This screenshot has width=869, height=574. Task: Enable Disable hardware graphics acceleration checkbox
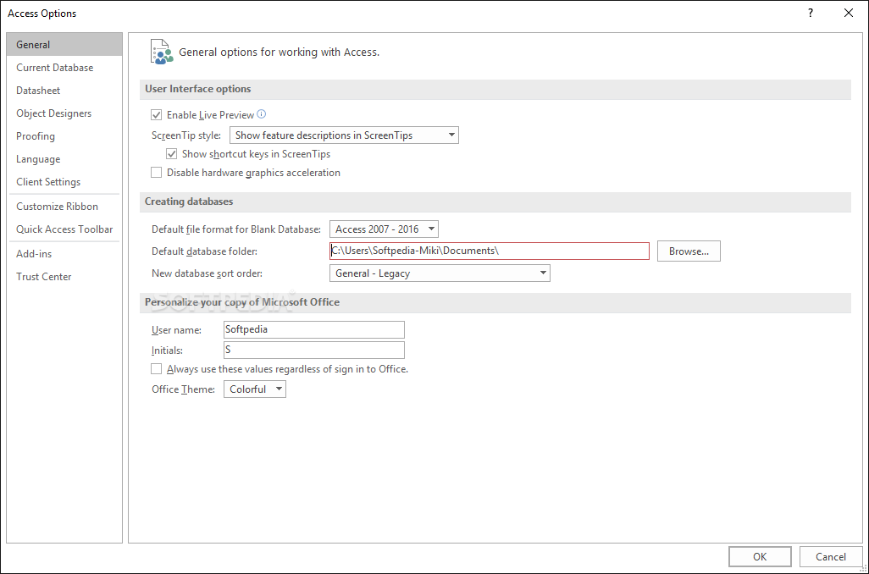tap(157, 173)
